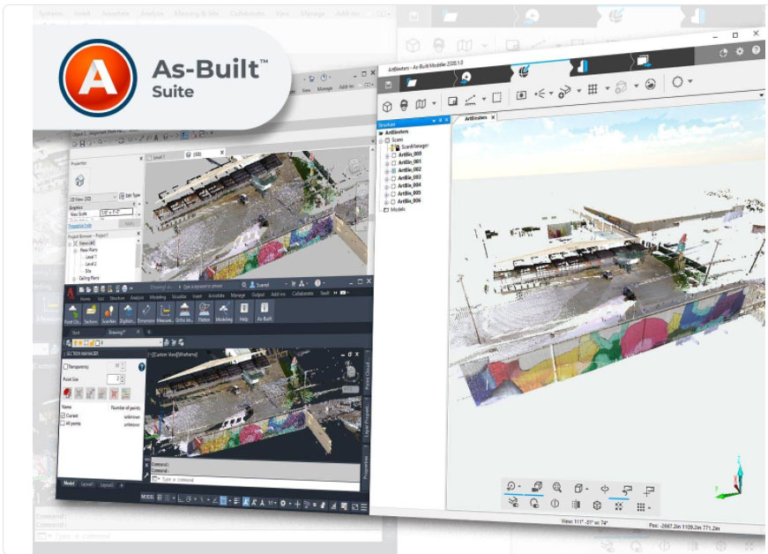Switch to the Model tab in AutoCAD
768x554 pixels.
pos(69,483)
